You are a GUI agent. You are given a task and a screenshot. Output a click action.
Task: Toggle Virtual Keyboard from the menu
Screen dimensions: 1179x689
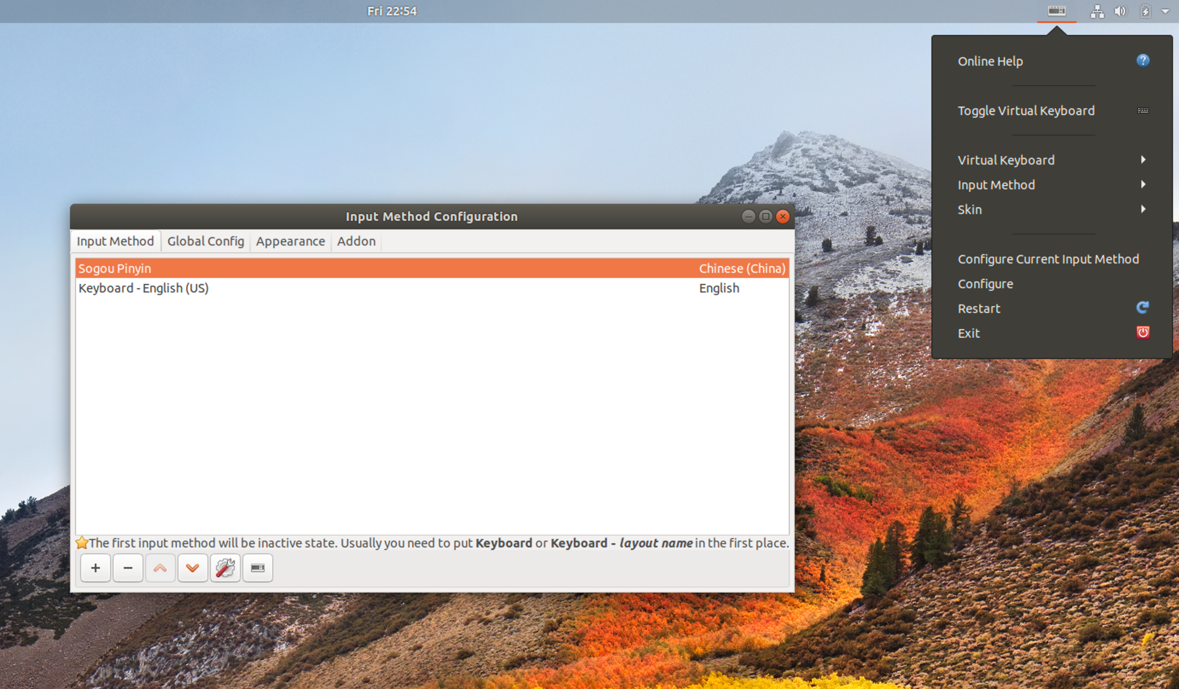[1026, 111]
